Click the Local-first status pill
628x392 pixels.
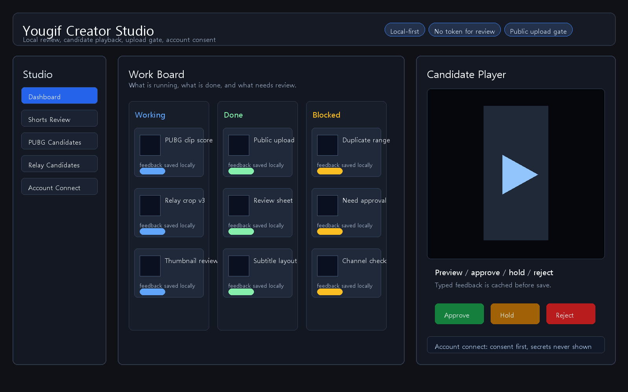pos(405,30)
